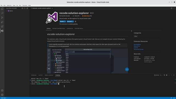Open terminal panel more actions ellipsis
Screen dimensions: 176x99
tap(169, 75)
